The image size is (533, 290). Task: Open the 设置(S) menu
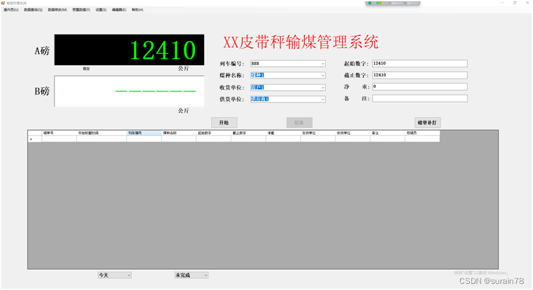[101, 10]
